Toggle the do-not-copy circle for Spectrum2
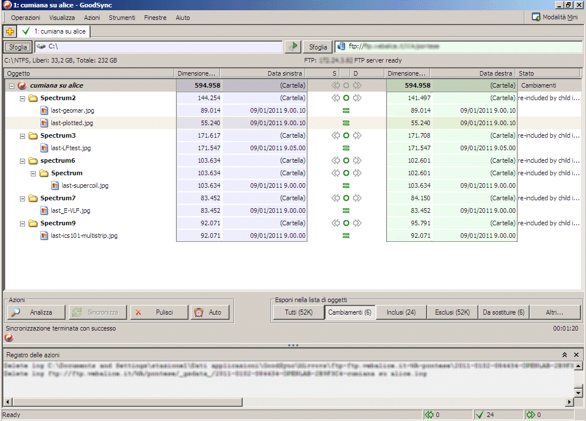The height and width of the screenshot is (421, 586). tap(346, 98)
